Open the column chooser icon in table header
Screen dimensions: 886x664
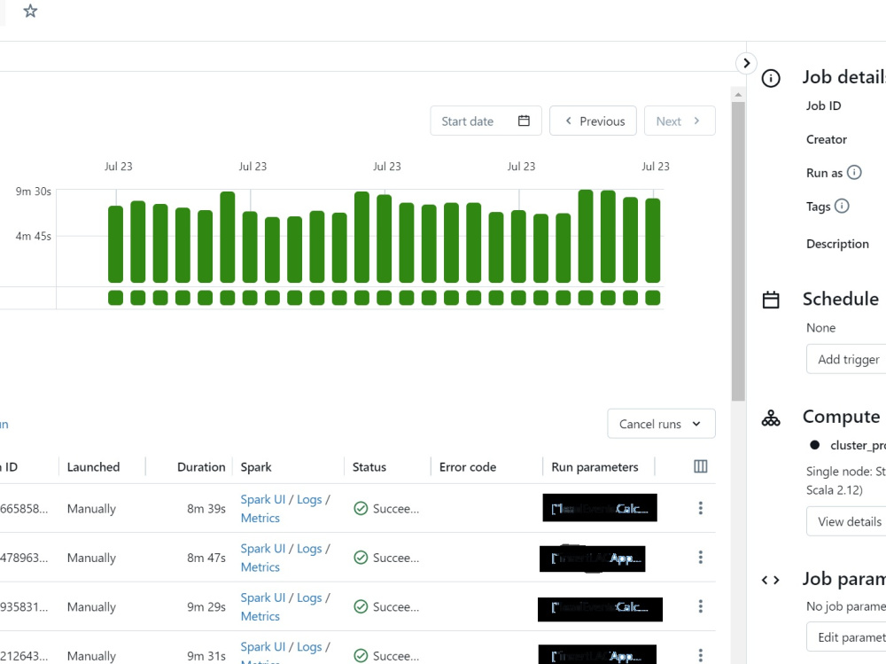700,466
